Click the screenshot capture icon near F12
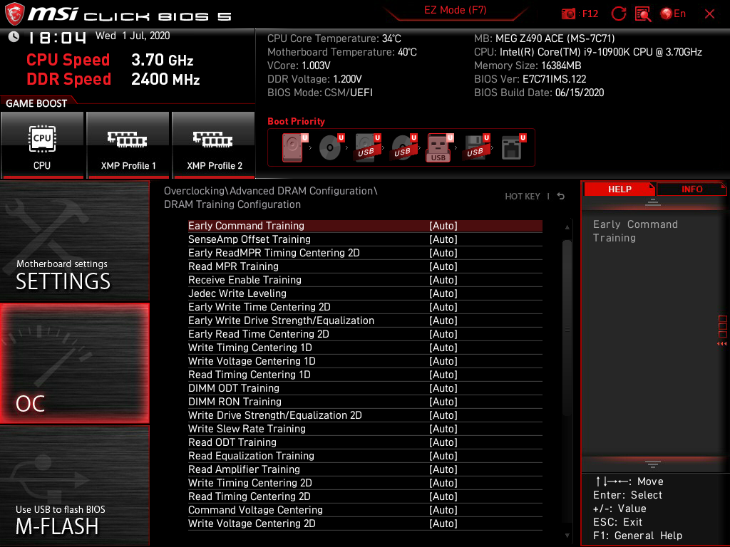The height and width of the screenshot is (547, 730). click(x=570, y=14)
